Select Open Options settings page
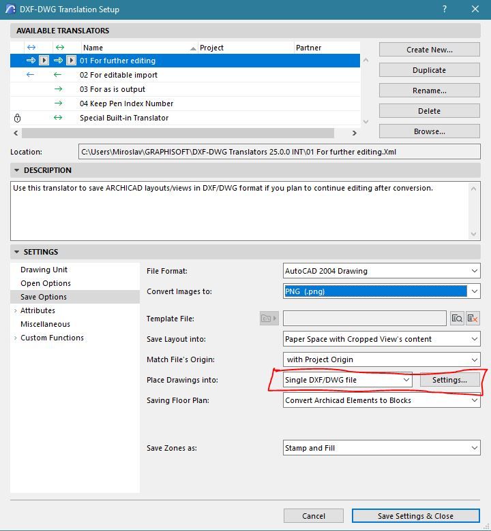Screen dimensions: 491x531 point(46,283)
